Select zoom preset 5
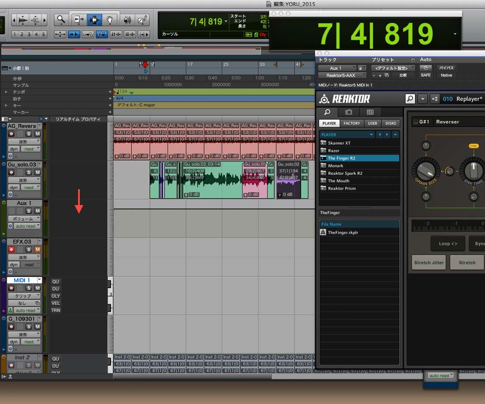Image resolution: width=485 pixels, height=404 pixels. tap(44, 34)
